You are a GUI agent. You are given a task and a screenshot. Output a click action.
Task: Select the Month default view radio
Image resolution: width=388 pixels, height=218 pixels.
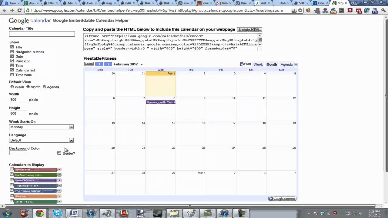coord(28,87)
